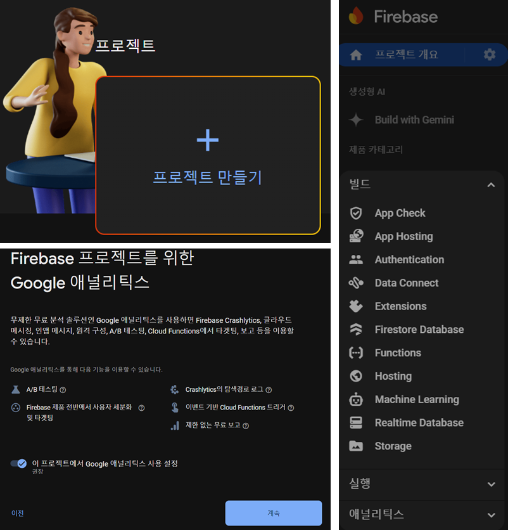Click the Crashlytics gear icon
This screenshot has height=530, width=508.
click(x=175, y=390)
